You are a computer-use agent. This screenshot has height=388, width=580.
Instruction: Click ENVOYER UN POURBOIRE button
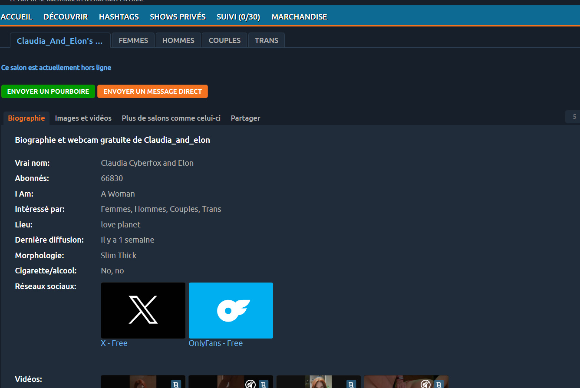tap(48, 91)
